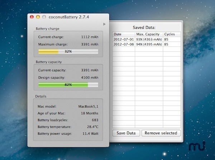The image size is (215, 160).
Task: Click the coconutBattery 2.7.4 window title
Action: 70,17
